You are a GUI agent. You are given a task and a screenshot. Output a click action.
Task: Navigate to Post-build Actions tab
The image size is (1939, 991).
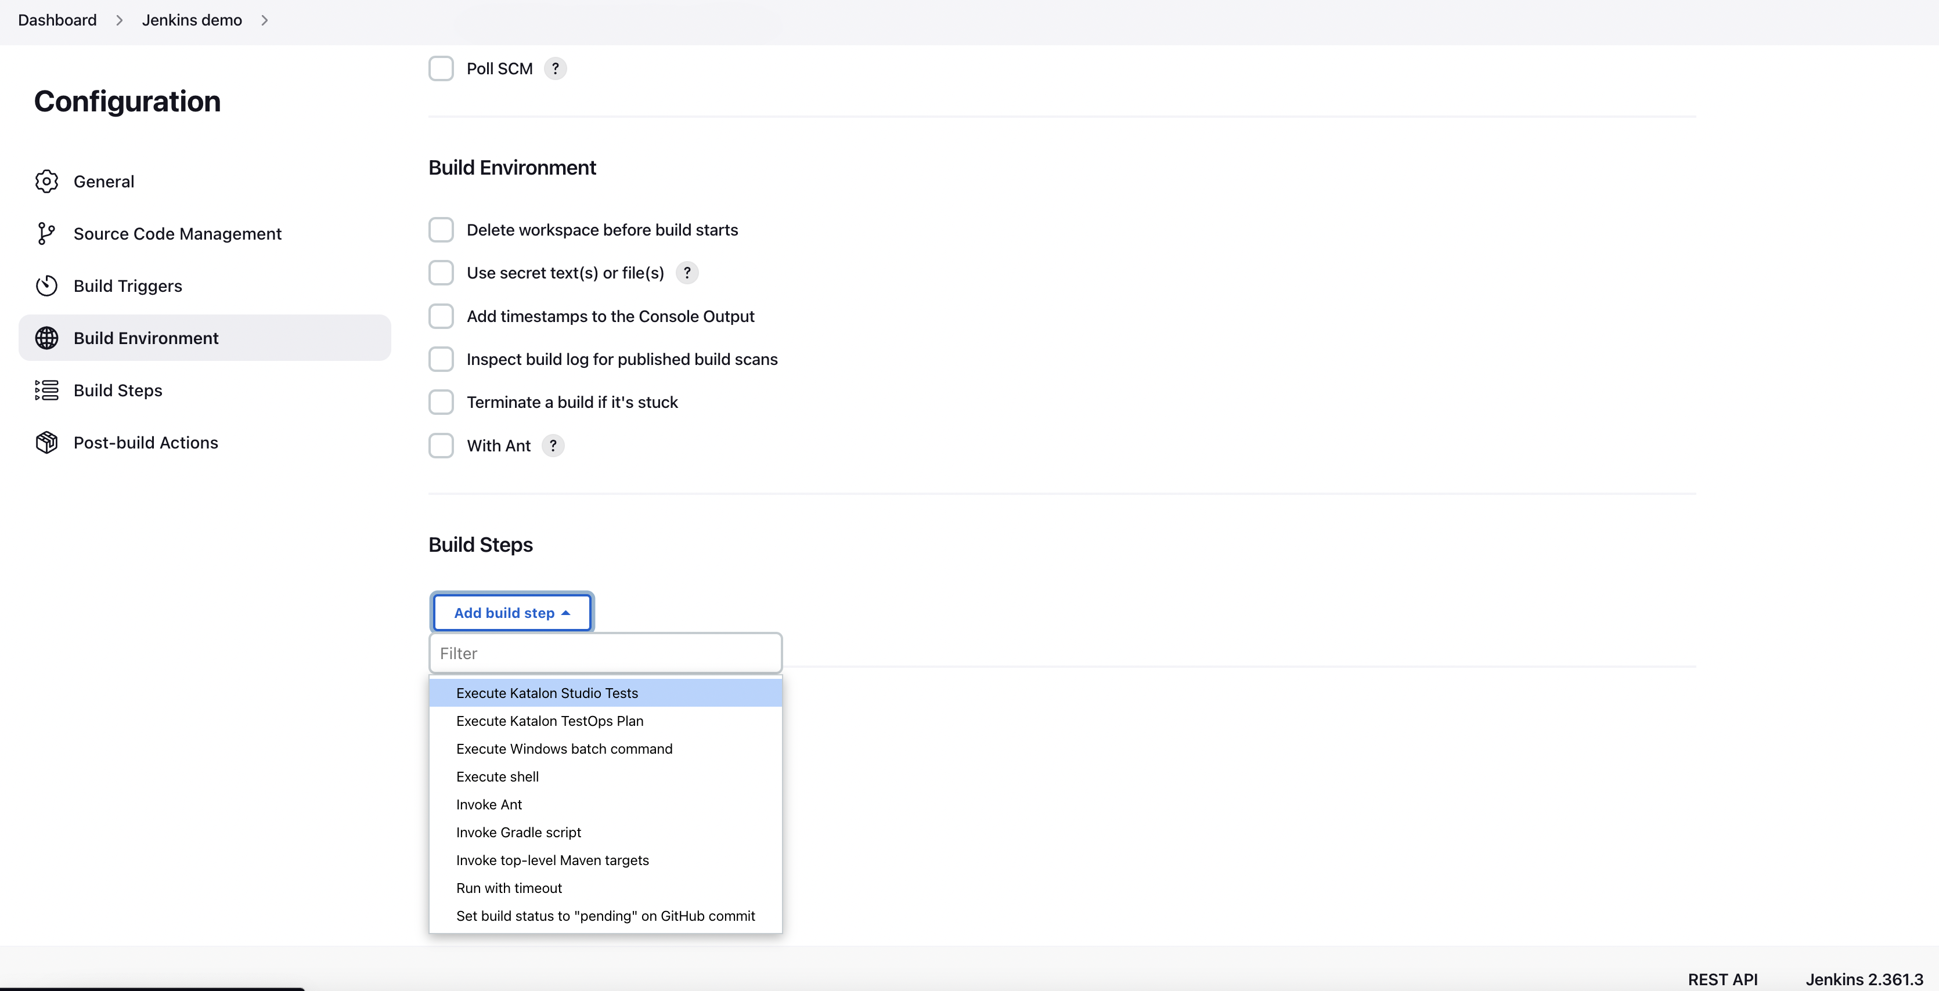(x=145, y=441)
